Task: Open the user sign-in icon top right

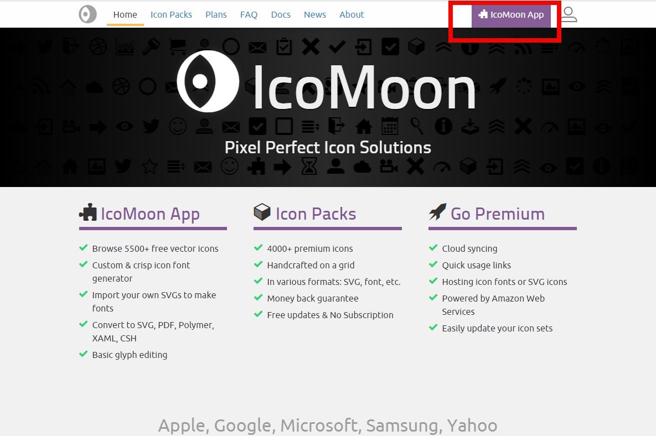Action: [569, 14]
